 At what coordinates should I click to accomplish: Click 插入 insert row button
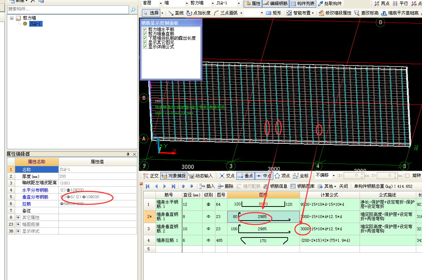pyautogui.click(x=207, y=186)
